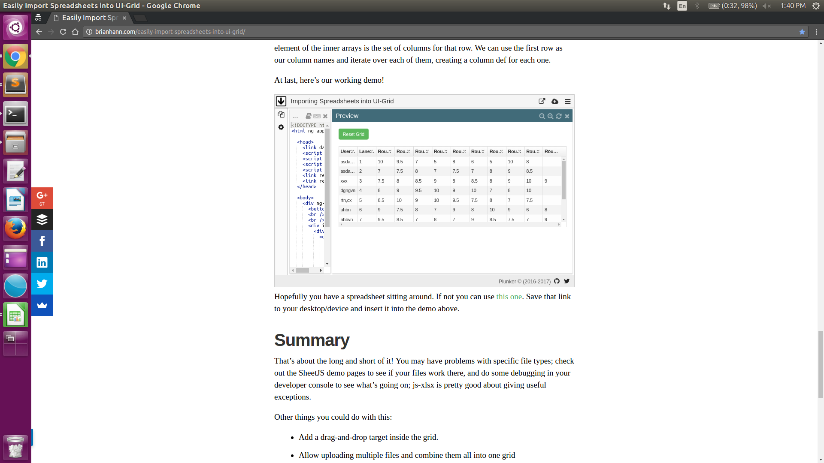Toggle bookmark star in address bar
Viewport: 824px width, 463px height.
(x=802, y=32)
